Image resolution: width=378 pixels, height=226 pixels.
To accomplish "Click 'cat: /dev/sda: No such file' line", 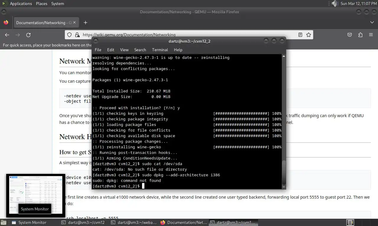I will click(x=140, y=169).
